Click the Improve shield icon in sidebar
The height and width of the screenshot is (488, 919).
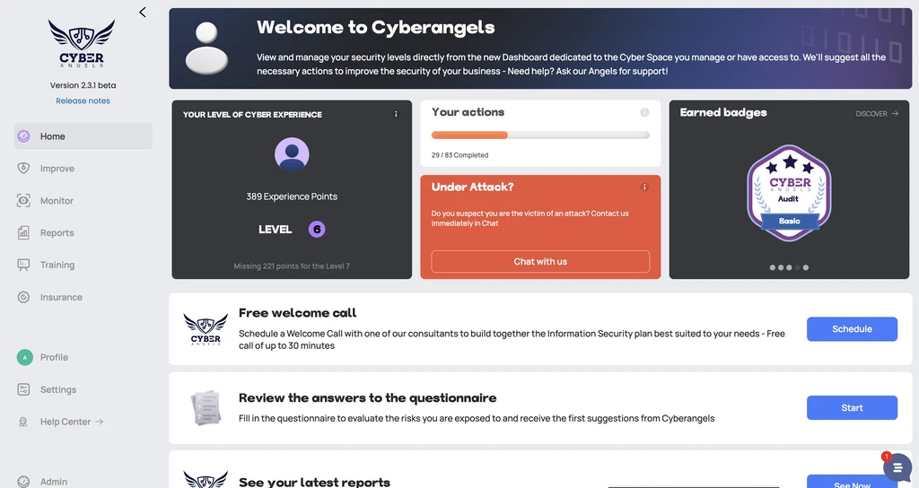tap(24, 169)
